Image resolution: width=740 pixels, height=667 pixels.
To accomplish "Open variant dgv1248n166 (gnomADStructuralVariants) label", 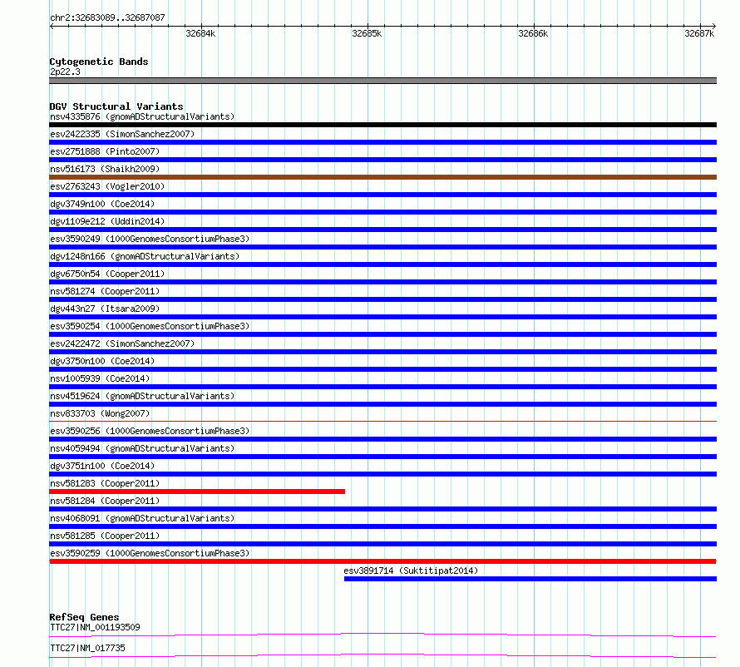I will (x=145, y=256).
